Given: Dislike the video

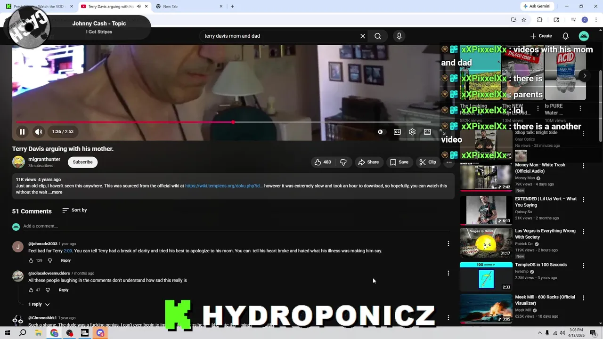Looking at the screenshot, I should 343,162.
